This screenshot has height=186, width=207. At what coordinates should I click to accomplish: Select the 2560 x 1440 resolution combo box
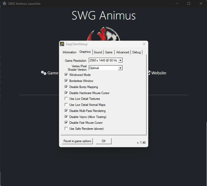(x=106, y=60)
